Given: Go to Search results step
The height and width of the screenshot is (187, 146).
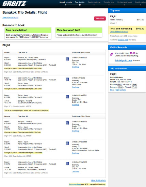Looking at the screenshot, I should pos(66,2).
